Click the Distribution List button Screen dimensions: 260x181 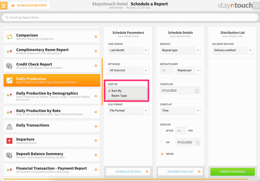180,172
